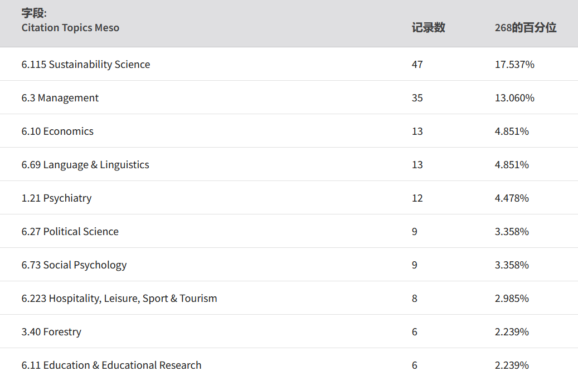Click the Citation Topics Meso column header

pos(70,28)
